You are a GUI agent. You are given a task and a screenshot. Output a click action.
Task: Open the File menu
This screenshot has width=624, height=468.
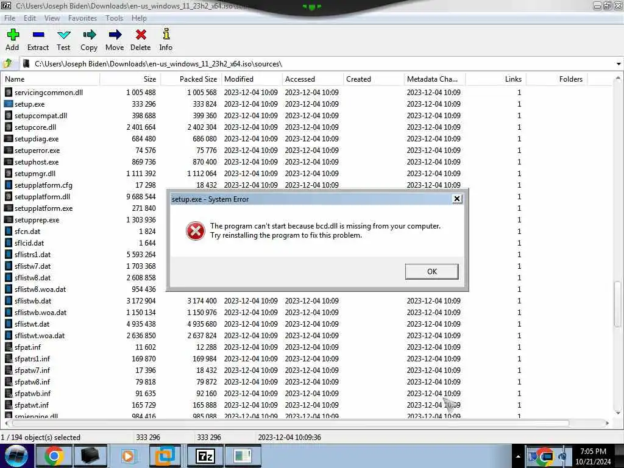[x=10, y=18]
